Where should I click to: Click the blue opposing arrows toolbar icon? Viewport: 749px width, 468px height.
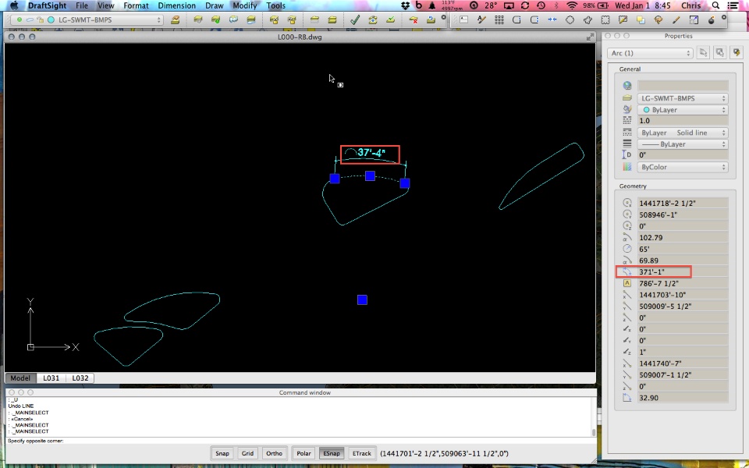click(552, 20)
